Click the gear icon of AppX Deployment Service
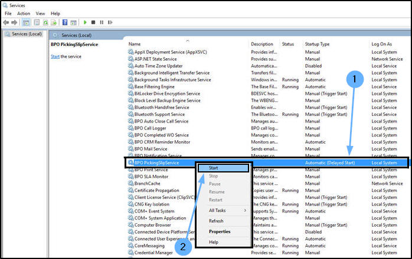Image resolution: width=412 pixels, height=259 pixels. pyautogui.click(x=130, y=52)
